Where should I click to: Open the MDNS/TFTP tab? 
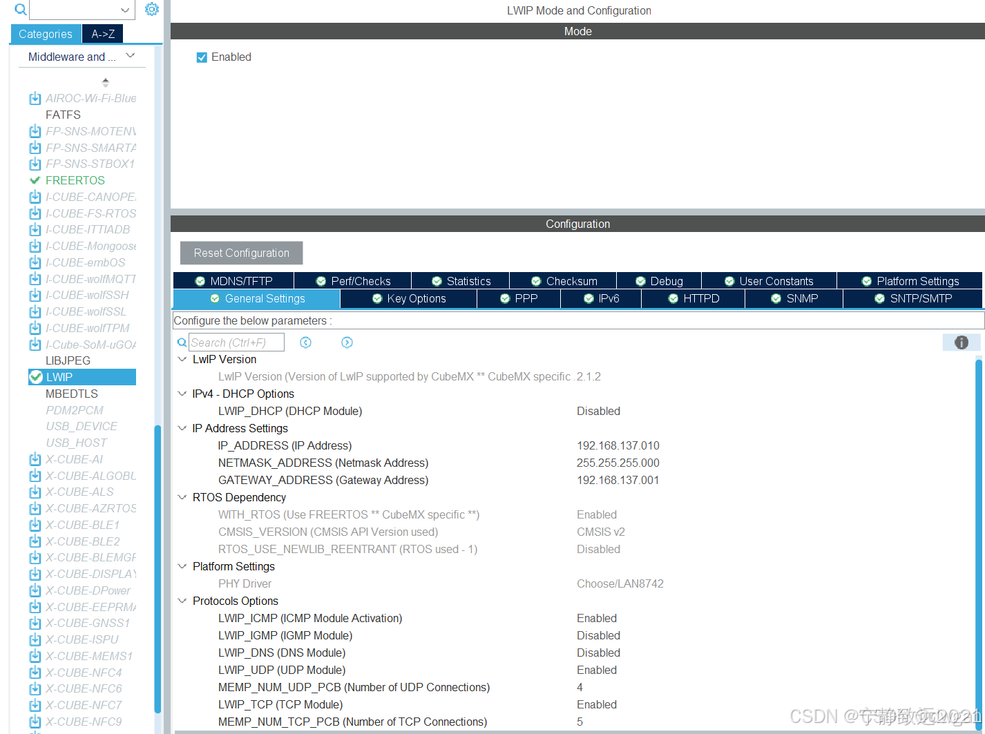(233, 281)
